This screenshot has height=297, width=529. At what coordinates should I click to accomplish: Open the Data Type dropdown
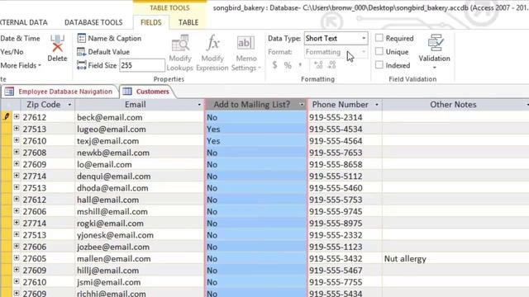click(364, 39)
